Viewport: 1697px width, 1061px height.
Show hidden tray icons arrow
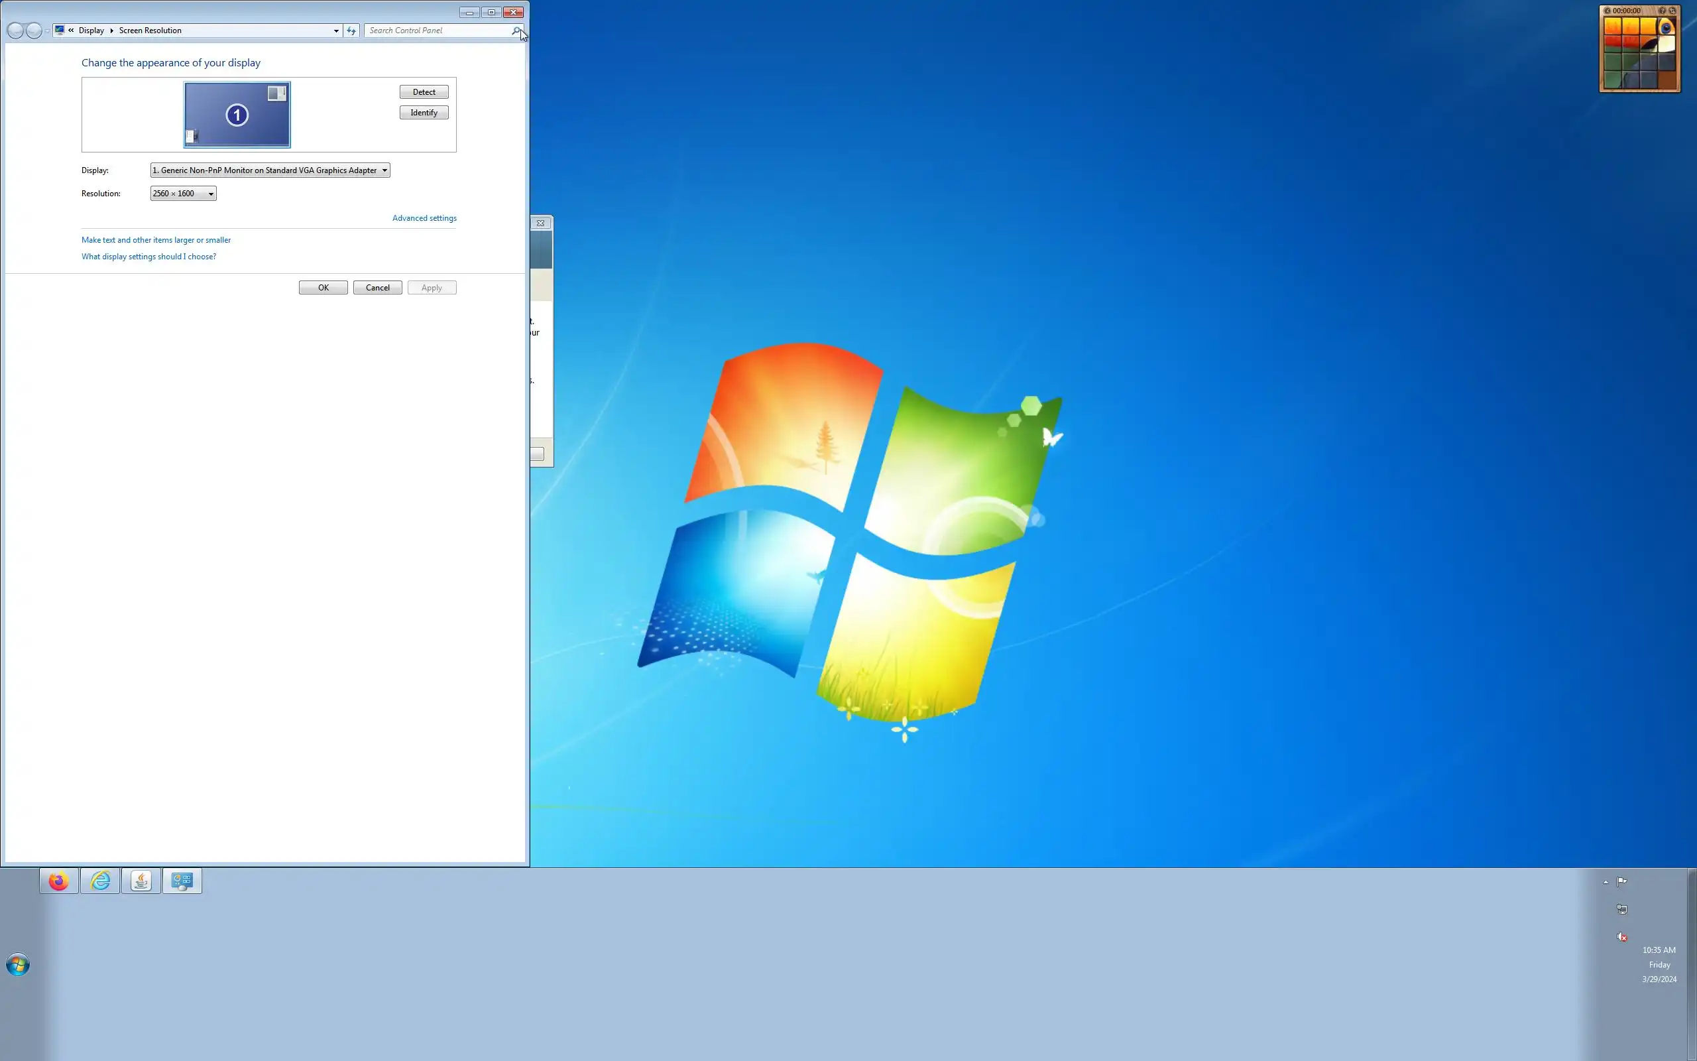pos(1606,882)
